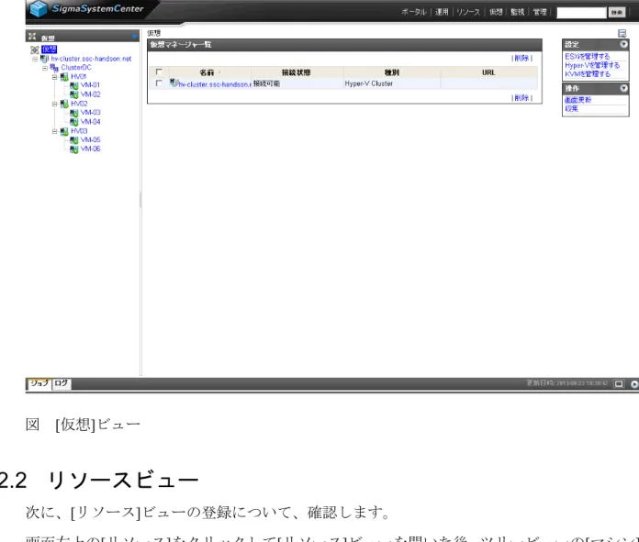639x542 pixels.
Task: Collapse the HV02 host node
Action: click(x=54, y=104)
